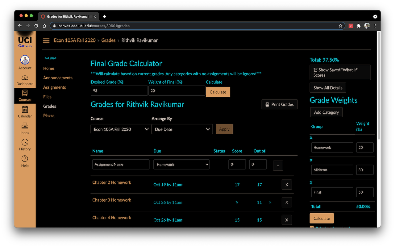Screen dimensions: 395x247
Task: Click the browser home icon
Action: [44, 26]
